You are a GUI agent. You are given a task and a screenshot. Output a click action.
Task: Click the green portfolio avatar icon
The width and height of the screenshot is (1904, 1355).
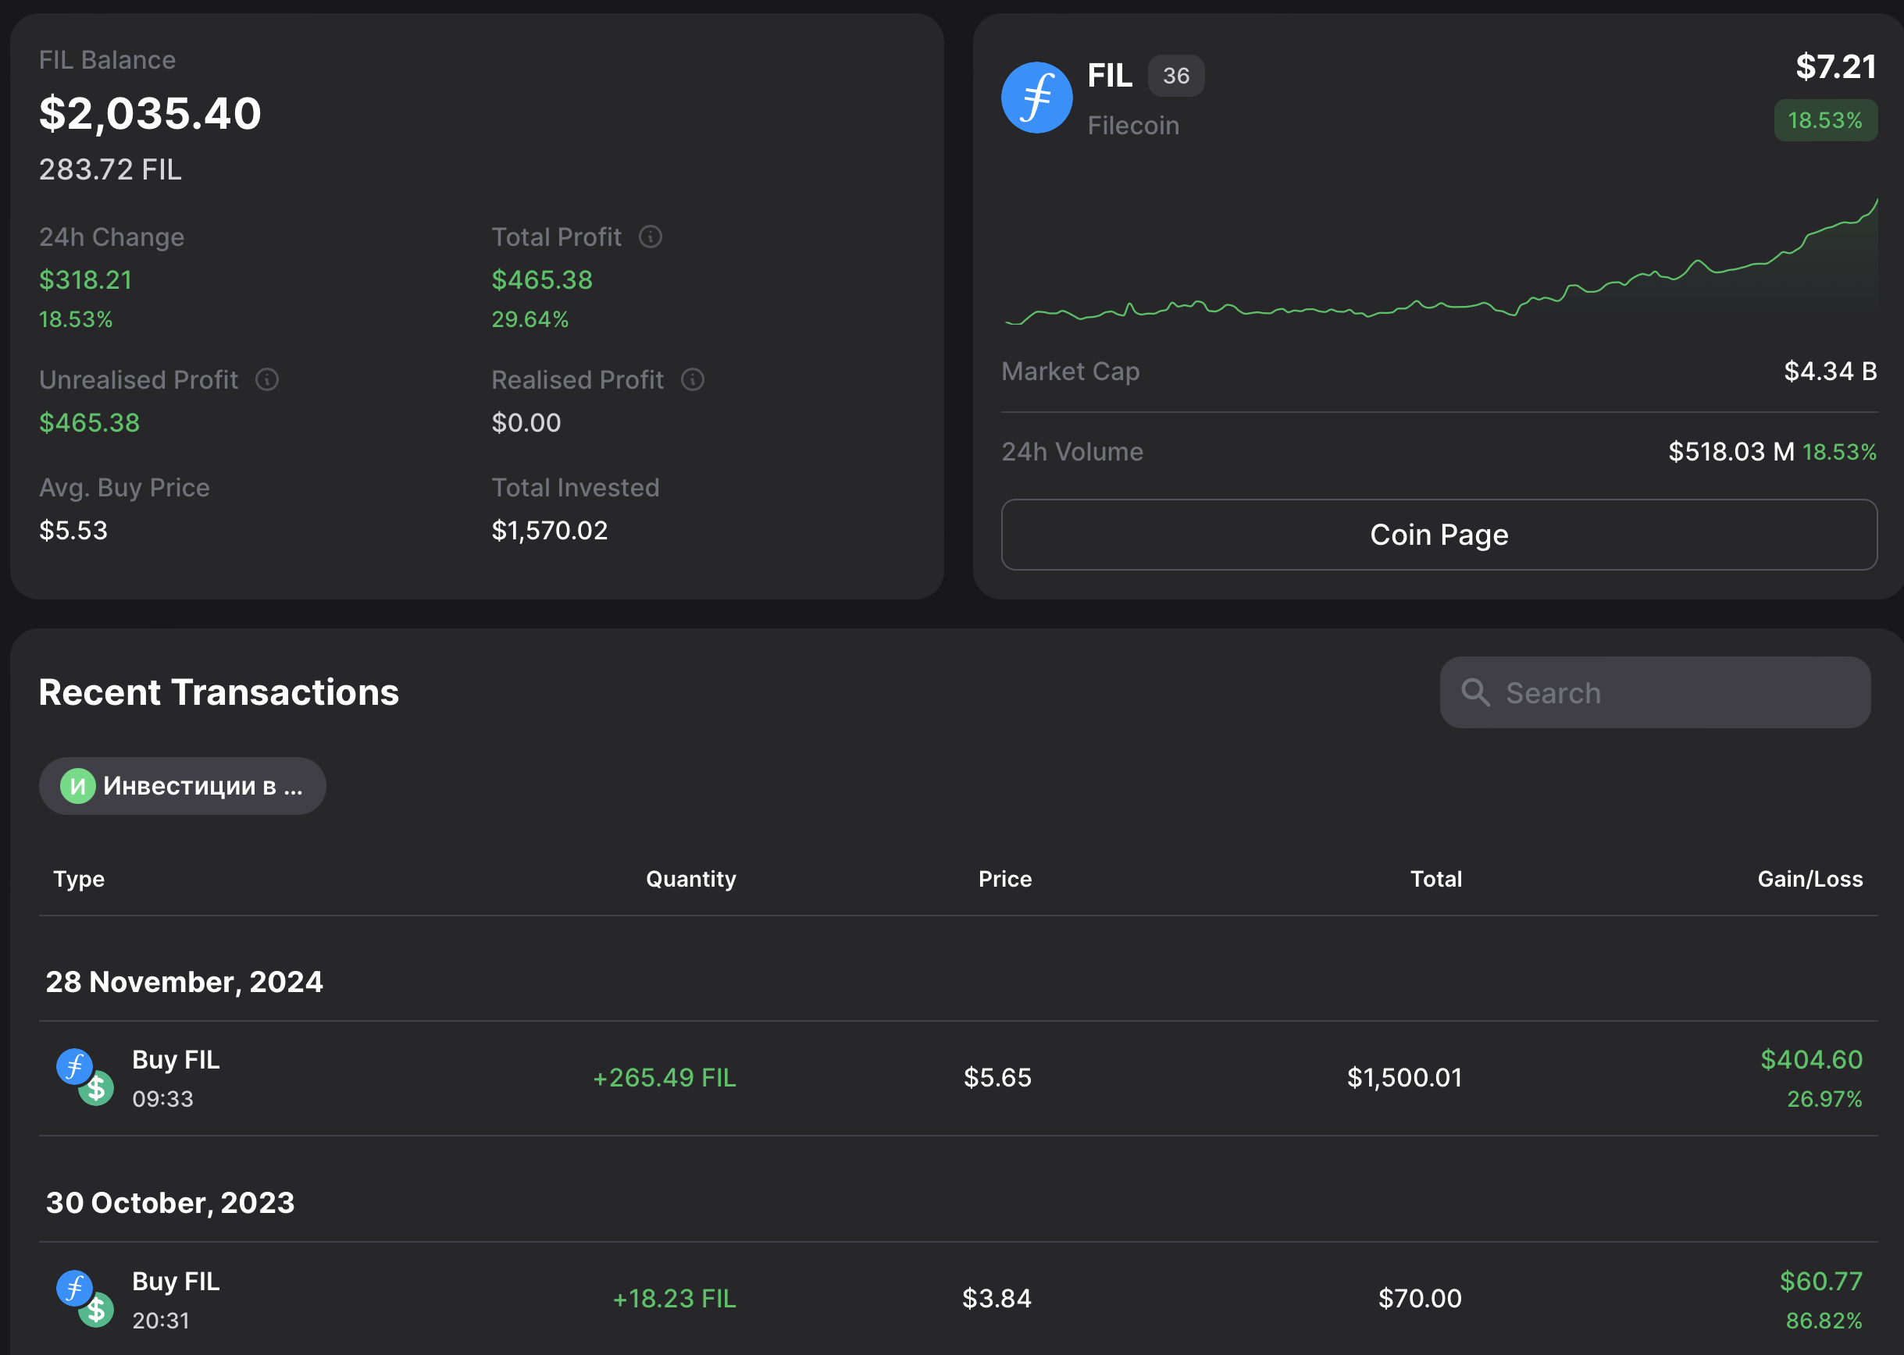pyautogui.click(x=77, y=786)
